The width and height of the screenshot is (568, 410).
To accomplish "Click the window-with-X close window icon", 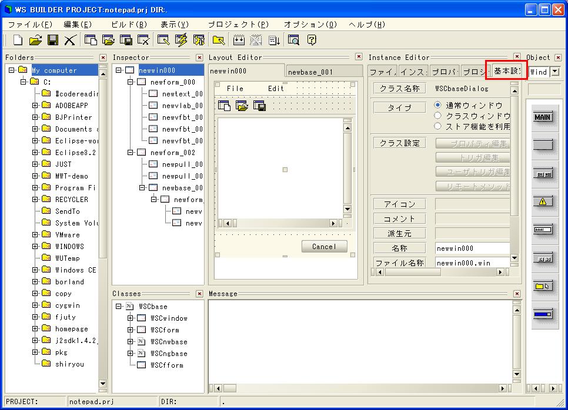I will (143, 40).
